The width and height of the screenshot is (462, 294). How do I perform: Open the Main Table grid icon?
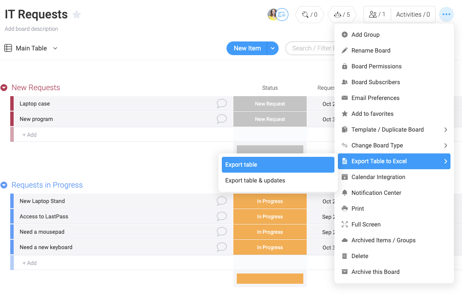(x=8, y=48)
